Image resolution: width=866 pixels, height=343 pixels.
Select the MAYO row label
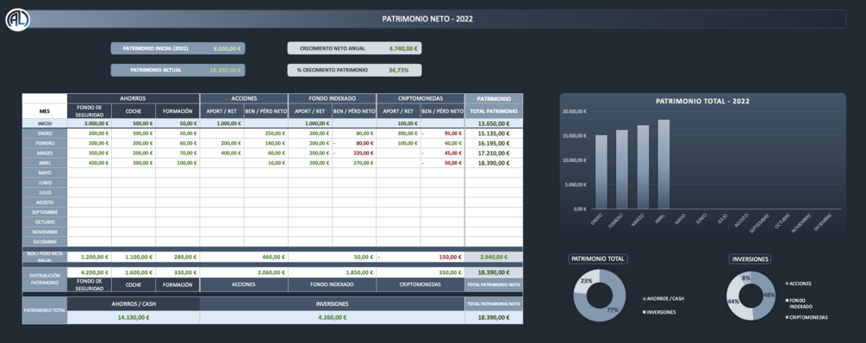[x=45, y=173]
